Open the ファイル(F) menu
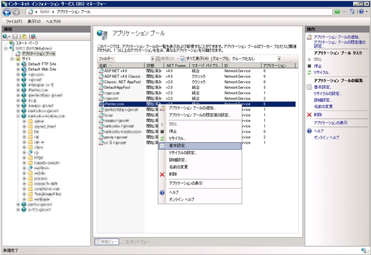The height and width of the screenshot is (255, 371). pos(14,21)
